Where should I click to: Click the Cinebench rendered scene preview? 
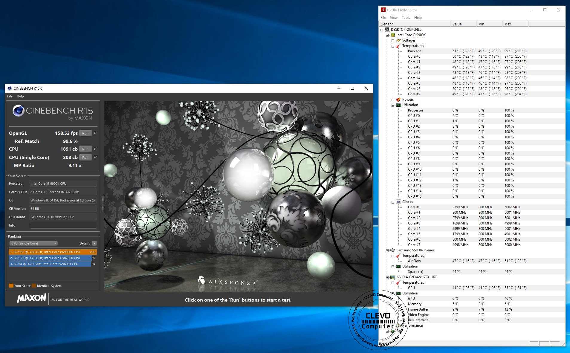tap(238, 196)
